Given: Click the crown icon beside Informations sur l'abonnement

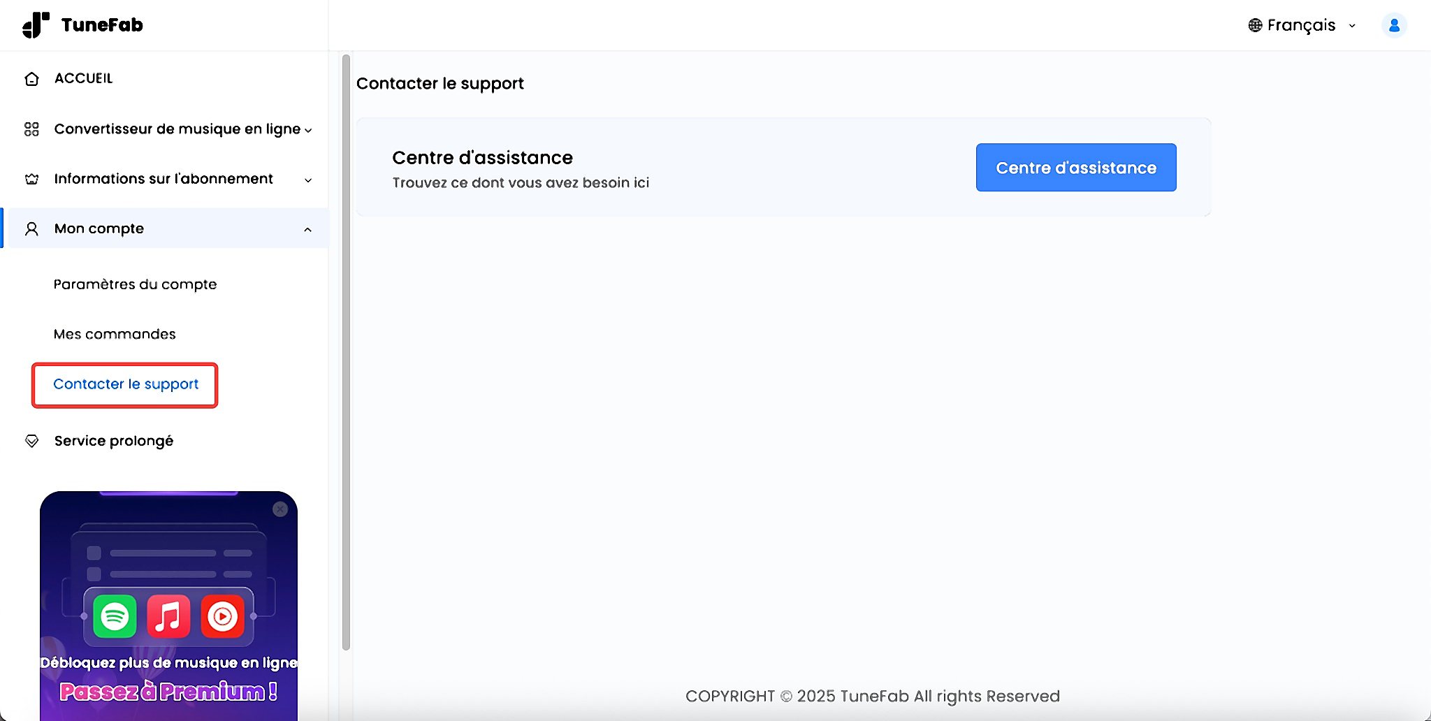Looking at the screenshot, I should click(x=31, y=180).
